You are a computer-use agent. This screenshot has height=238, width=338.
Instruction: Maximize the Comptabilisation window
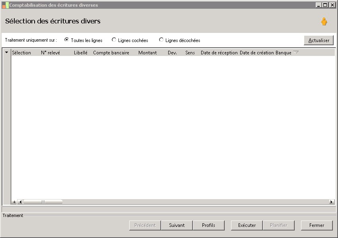tap(325, 5)
